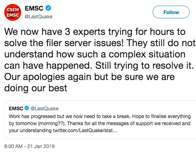Click the line 'can have happened. Still trying'
The image size is (196, 154).
tap(99, 66)
